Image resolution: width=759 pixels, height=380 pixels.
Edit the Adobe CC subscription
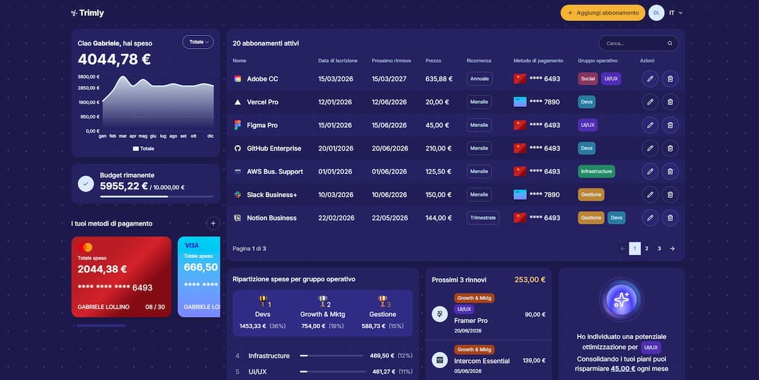click(650, 79)
